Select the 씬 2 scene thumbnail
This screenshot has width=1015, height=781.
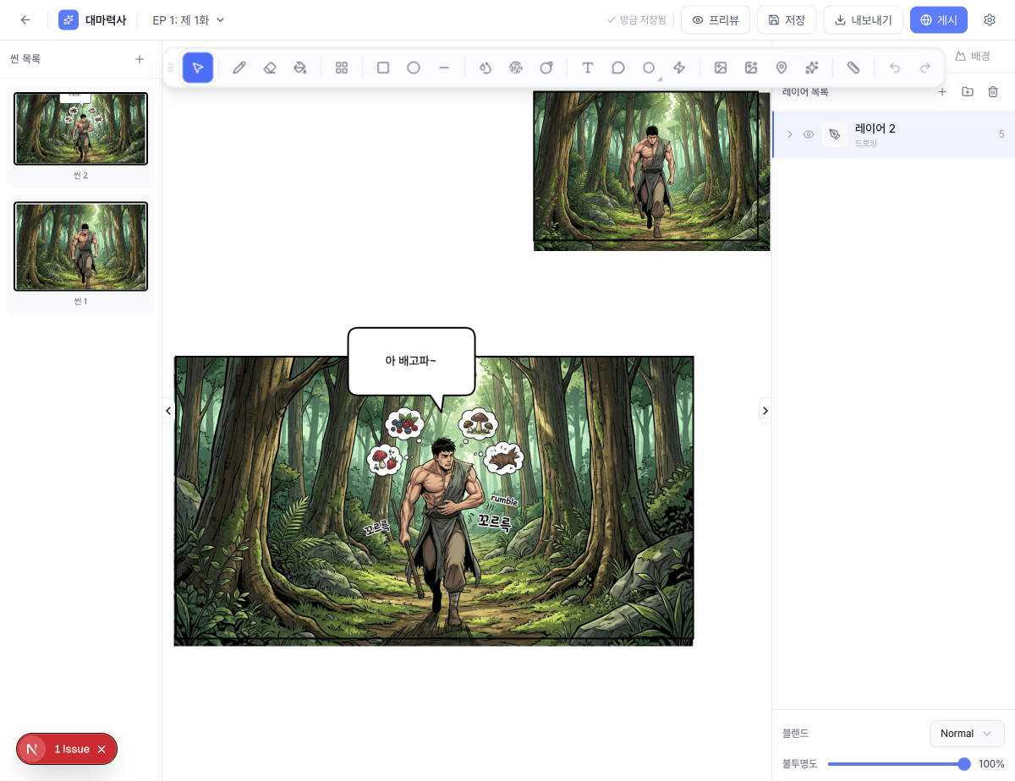pyautogui.click(x=80, y=128)
